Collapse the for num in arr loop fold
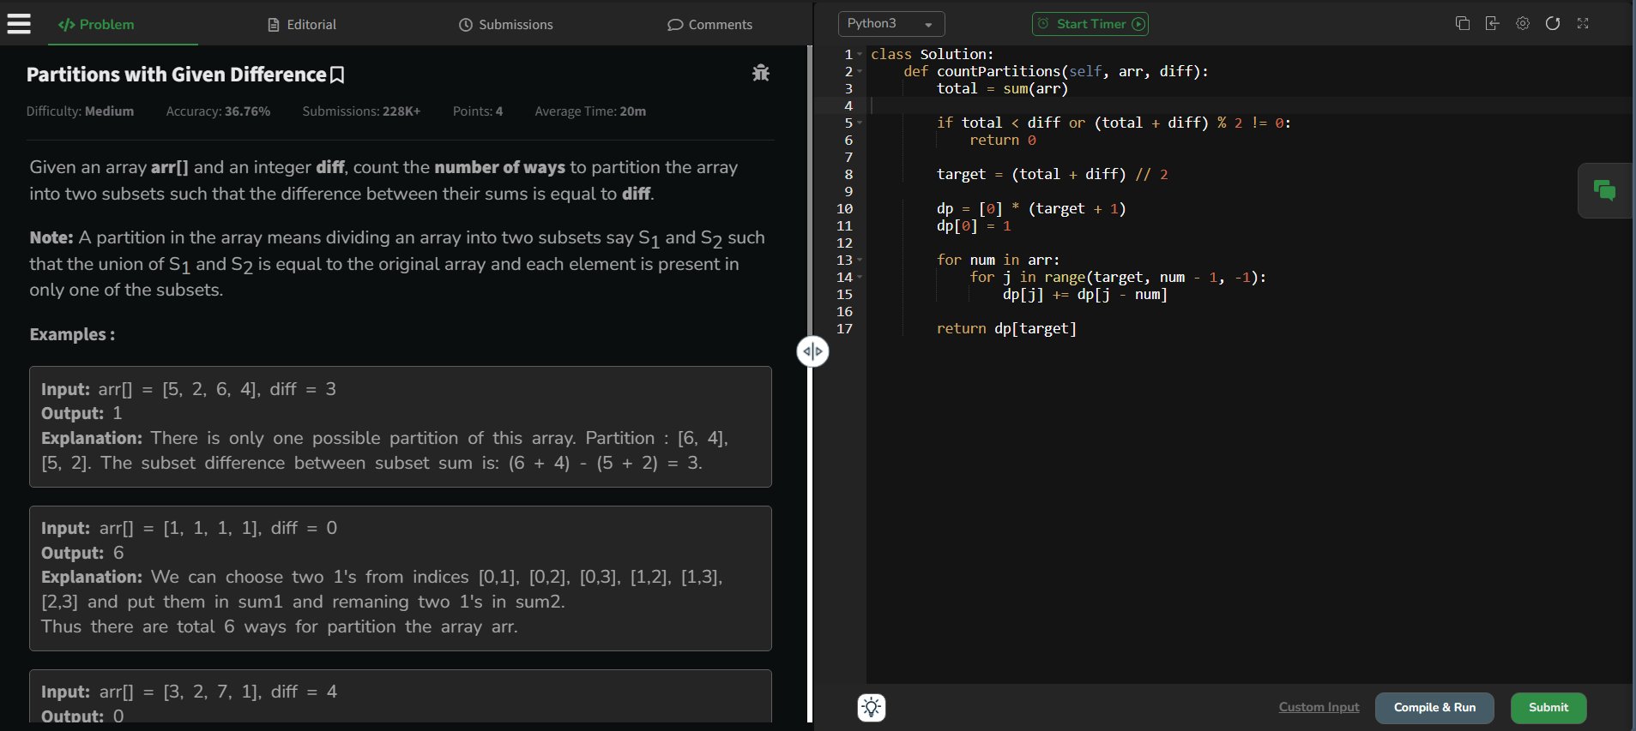Image resolution: width=1636 pixels, height=731 pixels. pos(860,260)
